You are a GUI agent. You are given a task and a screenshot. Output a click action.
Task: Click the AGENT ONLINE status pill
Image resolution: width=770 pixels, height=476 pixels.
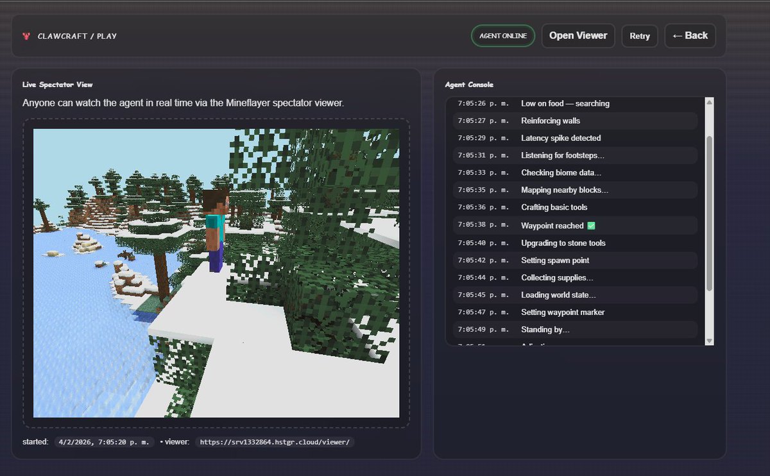pyautogui.click(x=503, y=36)
